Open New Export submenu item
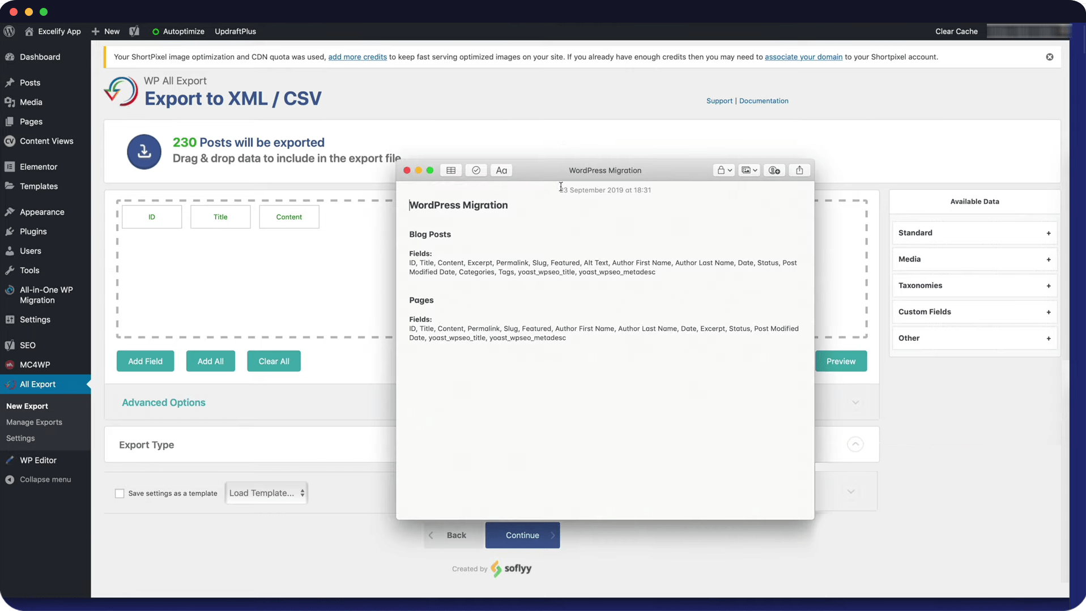 (x=27, y=406)
